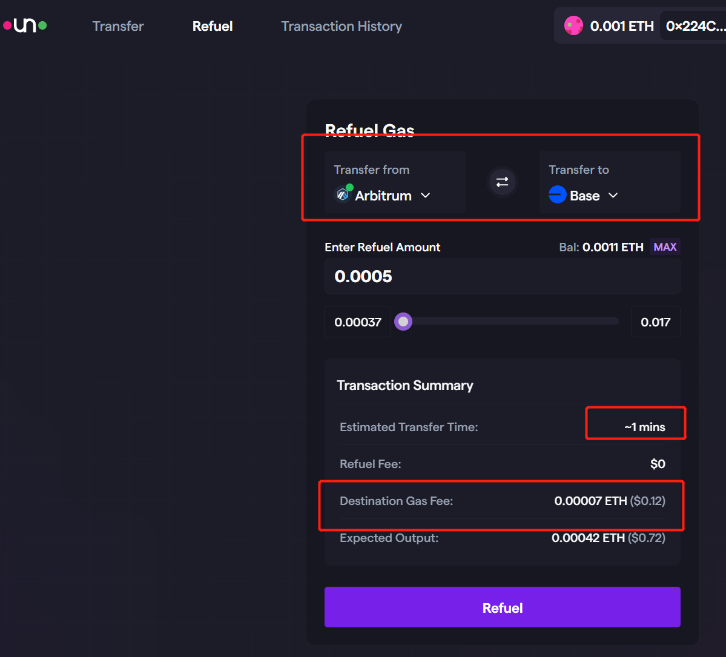Click the Base network logo icon
726x657 pixels.
[x=558, y=194]
